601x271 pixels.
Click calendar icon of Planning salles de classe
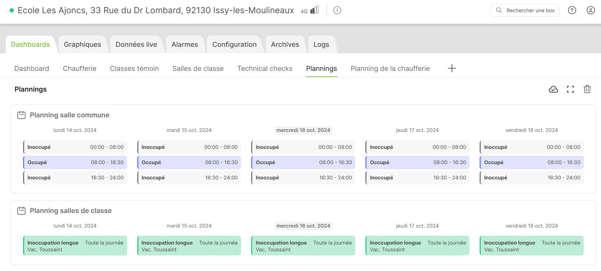(x=21, y=211)
